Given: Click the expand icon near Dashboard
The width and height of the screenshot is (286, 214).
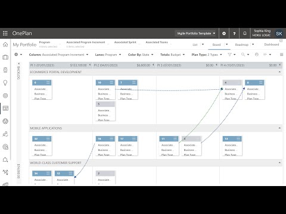Looking at the screenshot, I should [x=281, y=40].
